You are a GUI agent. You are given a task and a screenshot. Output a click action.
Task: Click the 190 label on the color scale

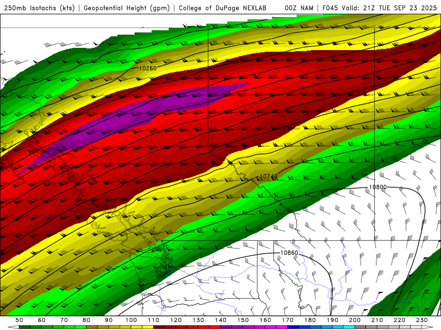332,320
